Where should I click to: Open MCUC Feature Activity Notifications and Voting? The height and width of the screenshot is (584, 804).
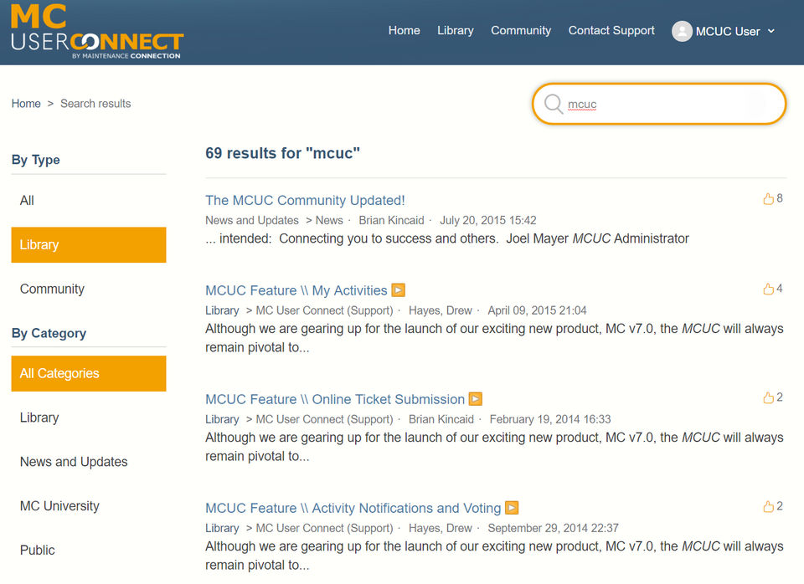(353, 508)
